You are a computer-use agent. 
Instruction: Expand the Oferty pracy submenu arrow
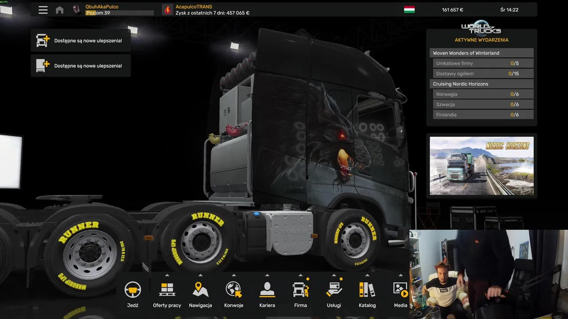pos(167,275)
